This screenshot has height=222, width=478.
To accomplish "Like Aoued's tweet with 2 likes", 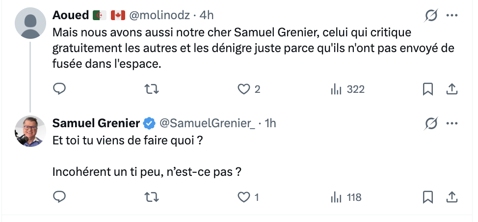I will pos(244,89).
